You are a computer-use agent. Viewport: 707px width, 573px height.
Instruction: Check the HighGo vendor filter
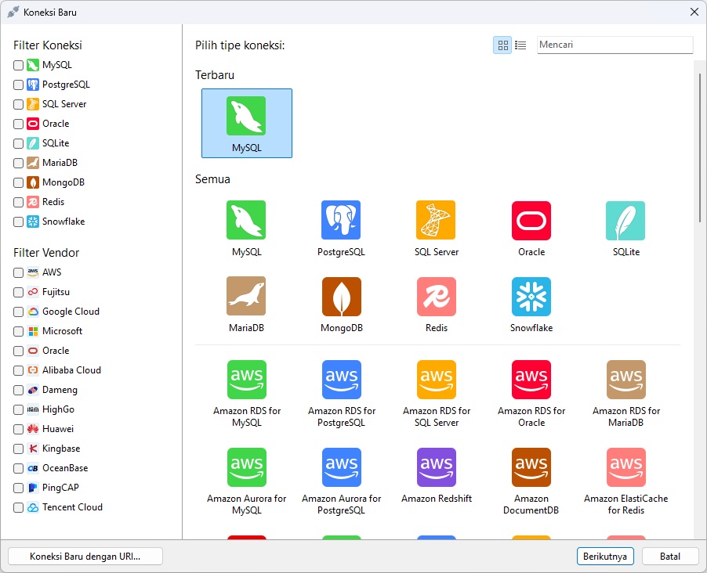19,409
